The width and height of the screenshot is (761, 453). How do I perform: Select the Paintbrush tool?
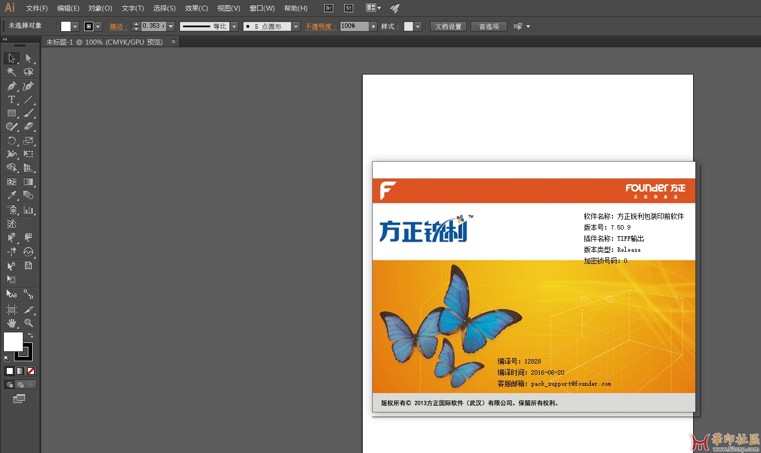point(28,113)
